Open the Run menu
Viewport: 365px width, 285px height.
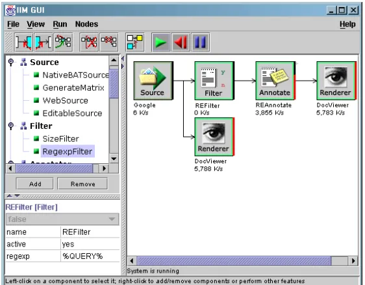(x=60, y=24)
